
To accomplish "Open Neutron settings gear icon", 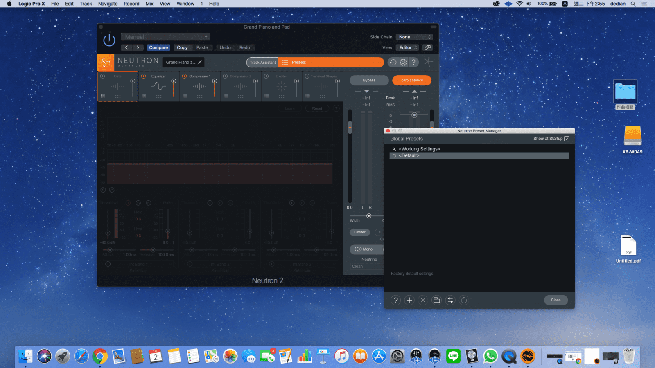I will tap(403, 62).
